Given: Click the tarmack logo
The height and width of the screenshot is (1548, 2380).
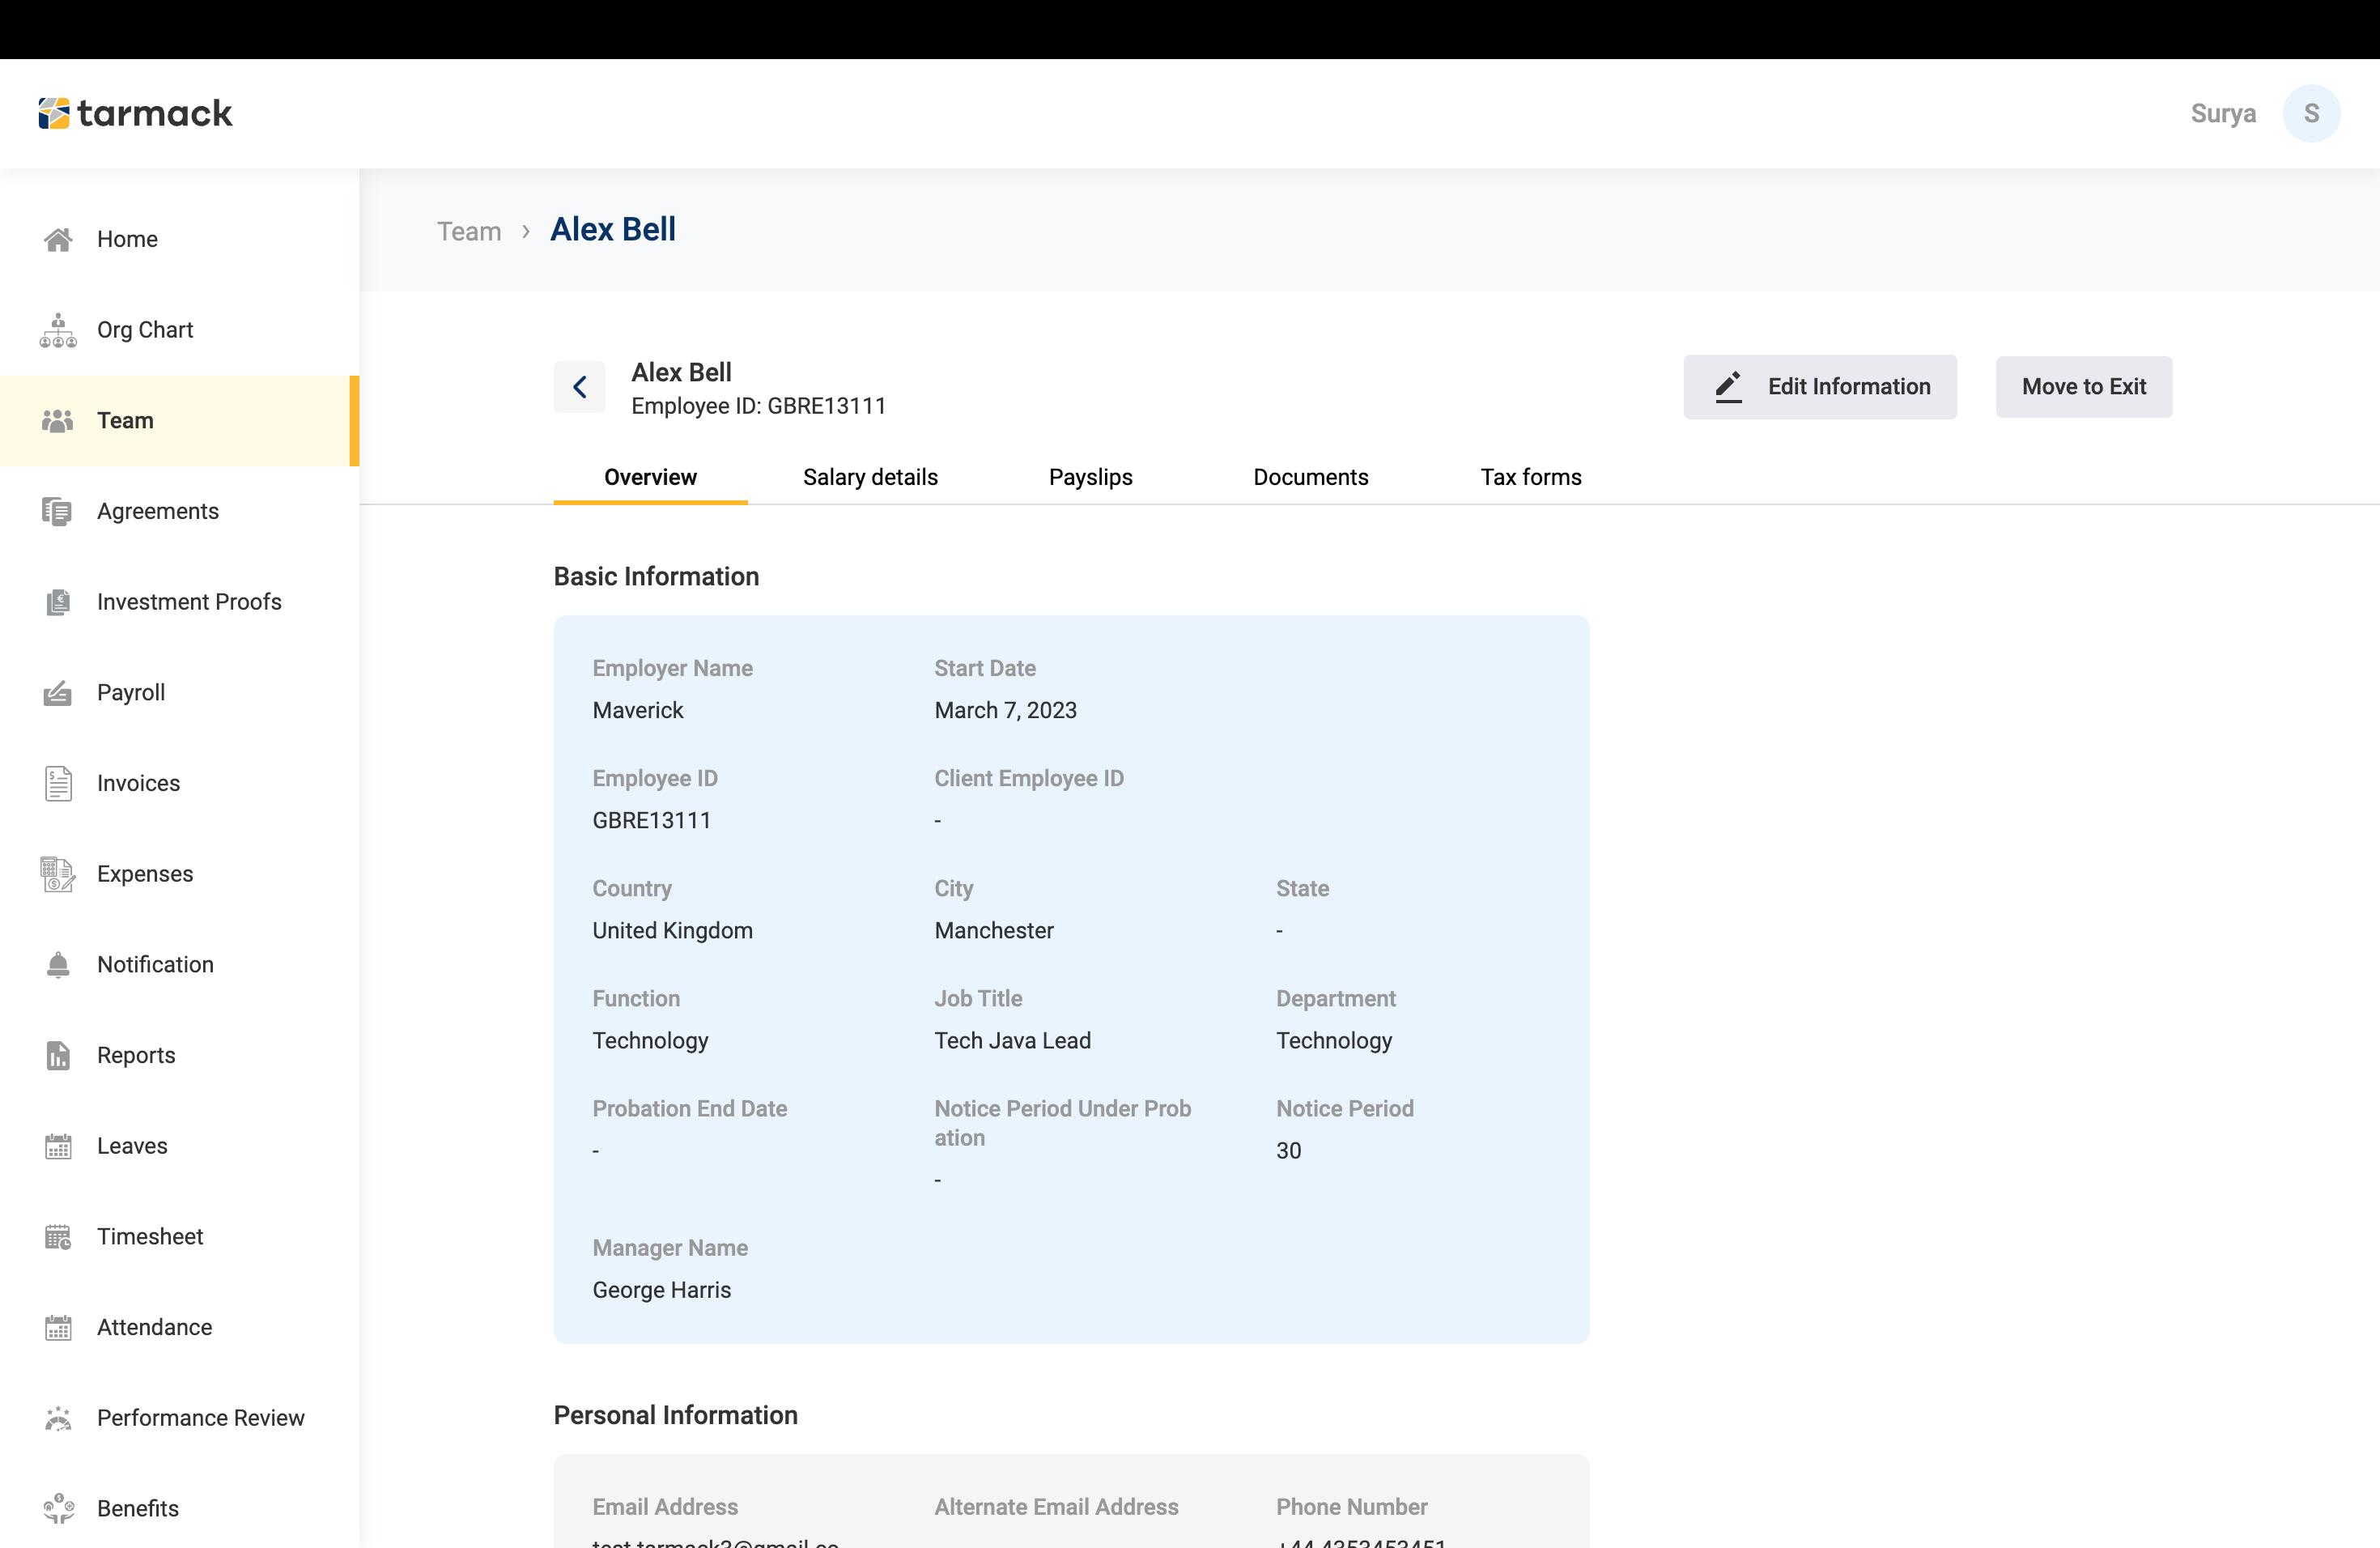Looking at the screenshot, I should (x=135, y=113).
